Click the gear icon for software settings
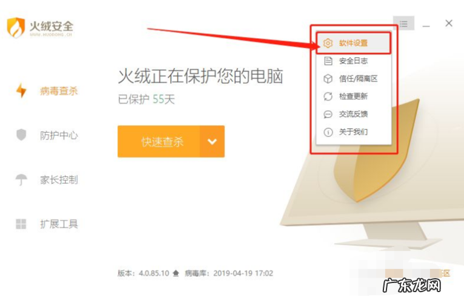Viewport: 464px width, 303px height. pyautogui.click(x=328, y=43)
